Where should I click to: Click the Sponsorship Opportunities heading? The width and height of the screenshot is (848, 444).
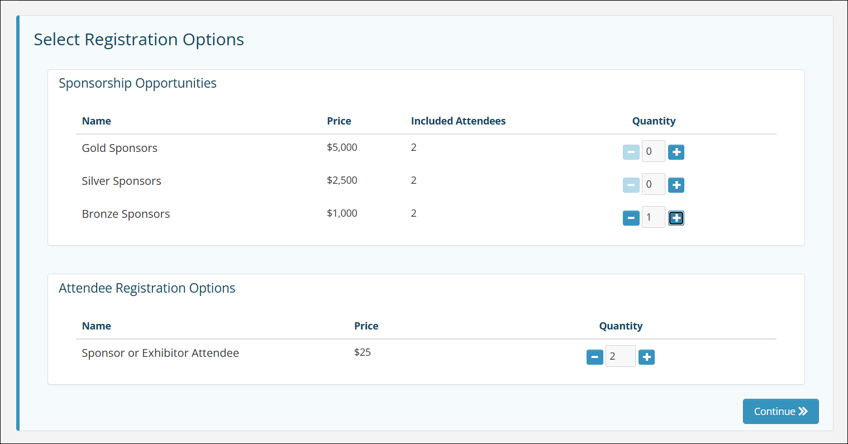click(x=137, y=83)
